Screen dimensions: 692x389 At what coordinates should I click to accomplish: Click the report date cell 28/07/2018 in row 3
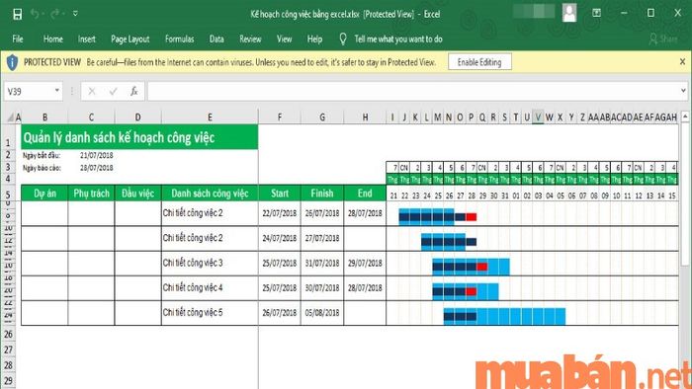coord(96,168)
